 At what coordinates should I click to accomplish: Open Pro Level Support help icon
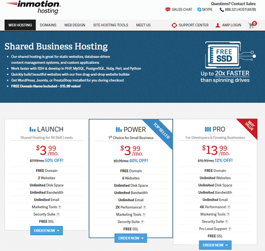(229, 229)
